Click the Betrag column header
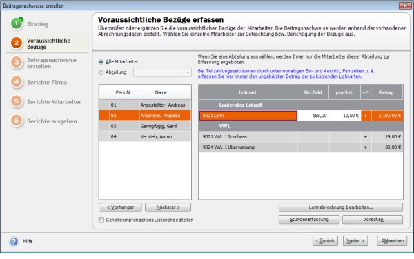This screenshot has height=259, width=414. pyautogui.click(x=386, y=92)
